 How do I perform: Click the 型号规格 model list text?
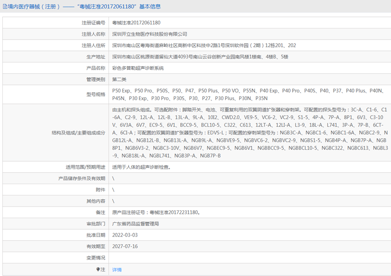click(x=248, y=95)
